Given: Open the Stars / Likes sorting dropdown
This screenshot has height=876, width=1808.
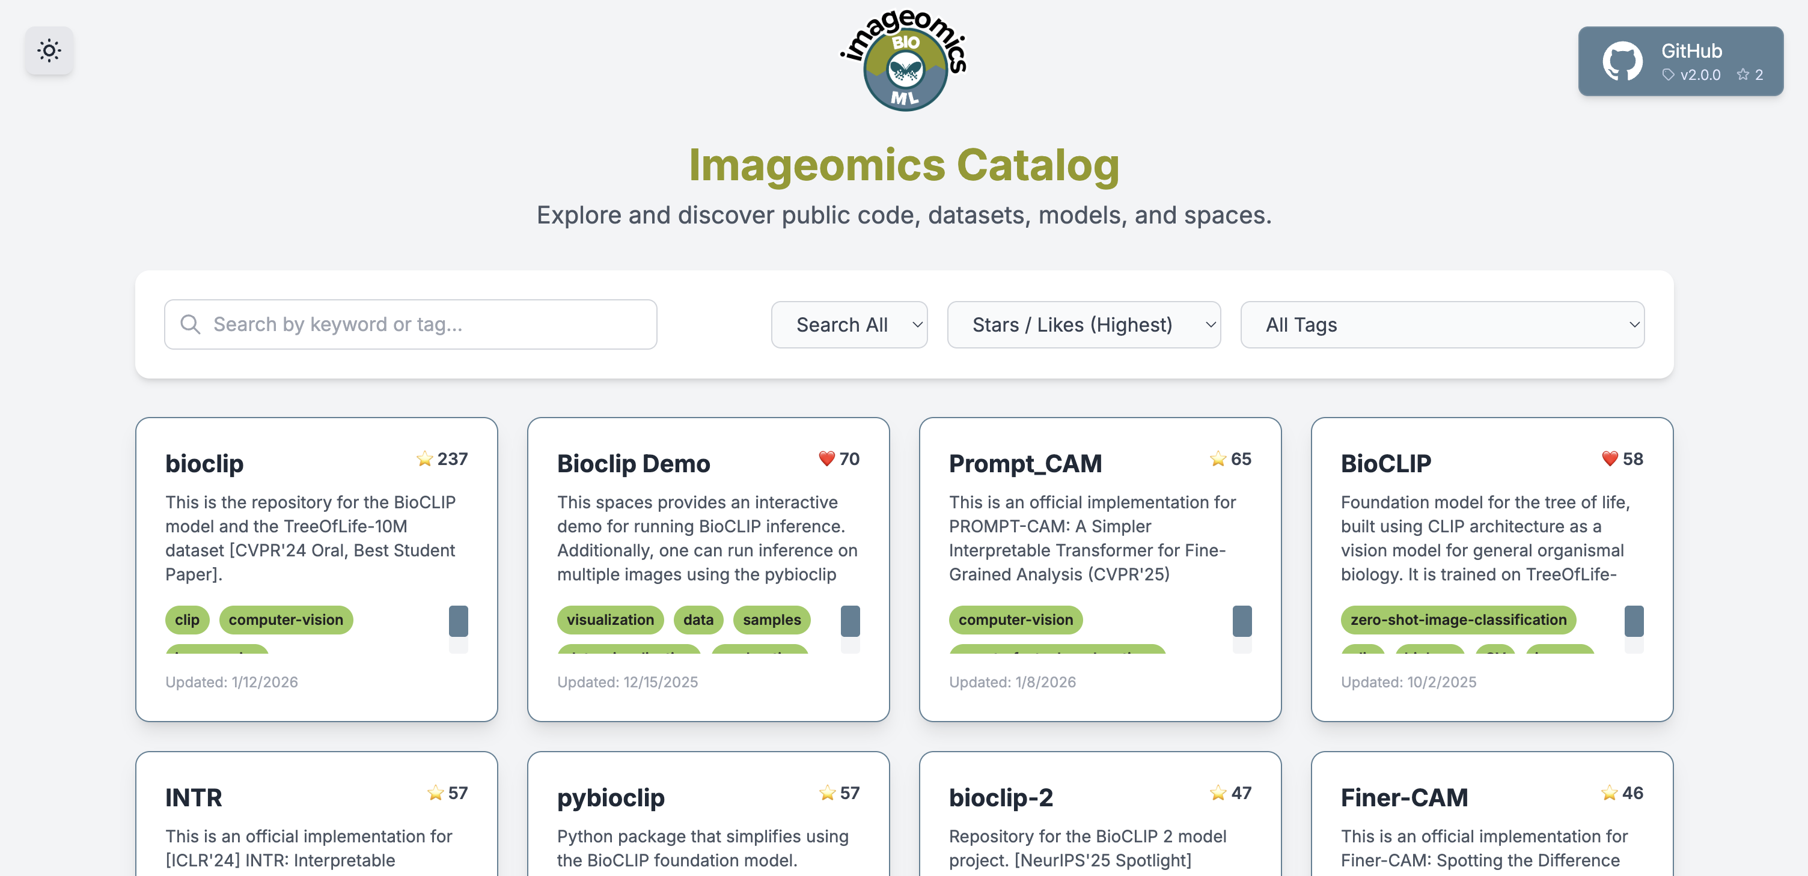Looking at the screenshot, I should (1084, 324).
